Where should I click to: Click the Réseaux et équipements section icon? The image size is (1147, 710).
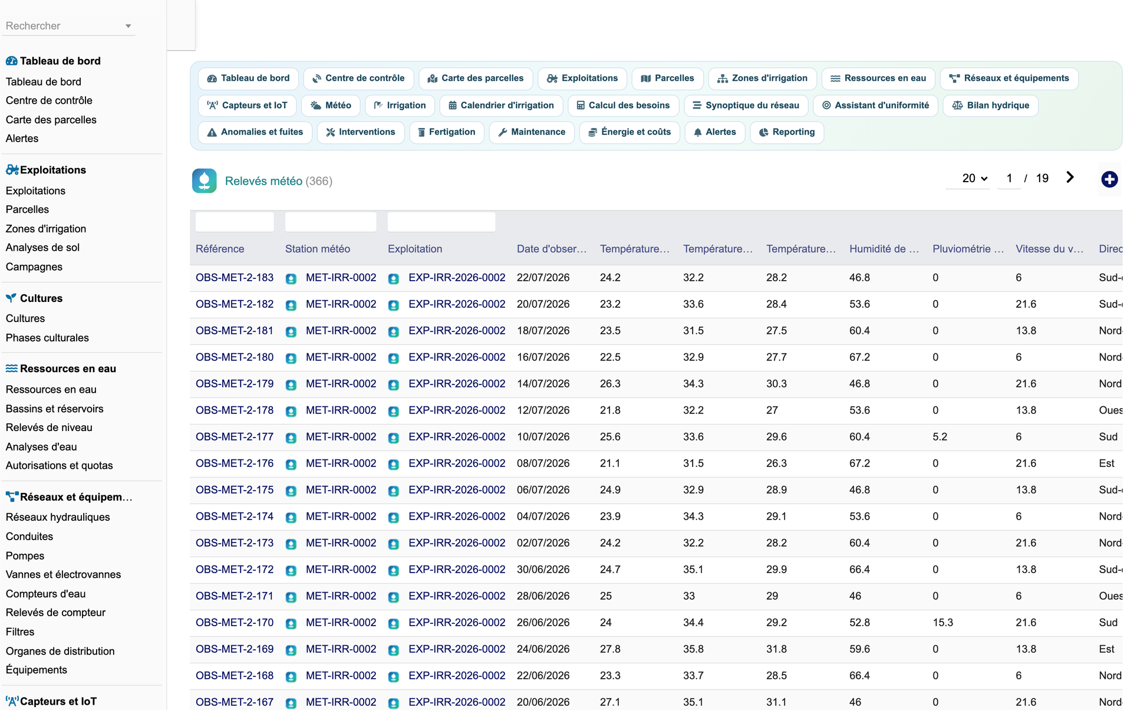[x=12, y=497]
